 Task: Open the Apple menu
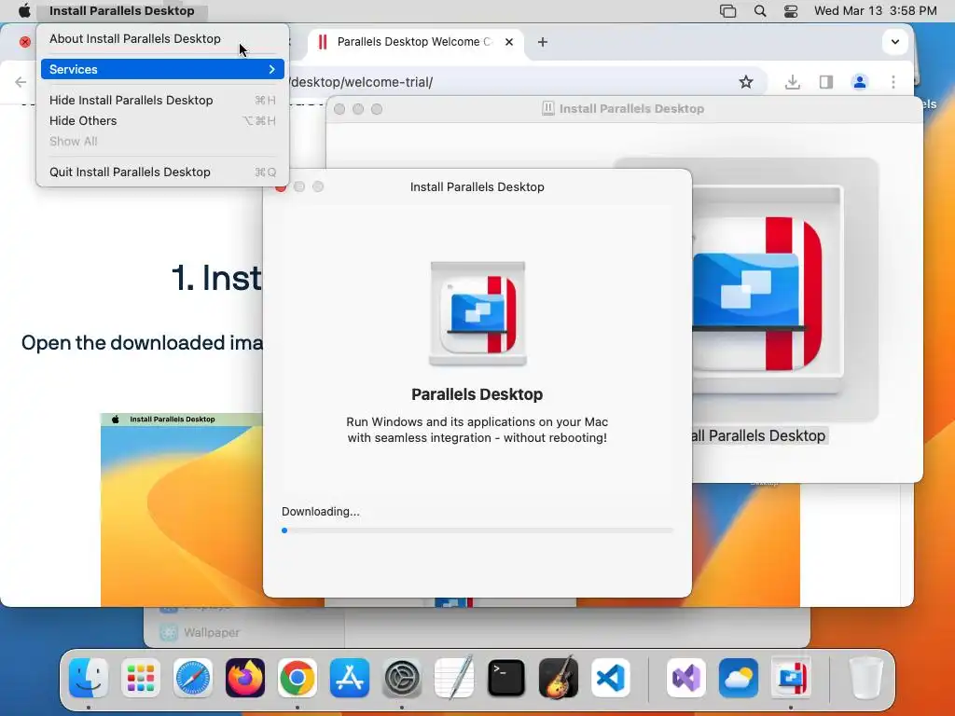tap(24, 10)
